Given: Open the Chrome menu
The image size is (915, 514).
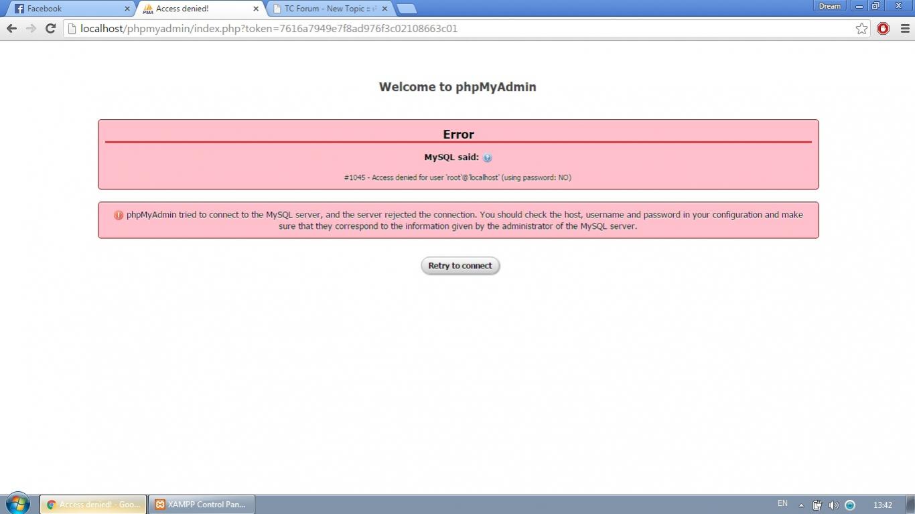Looking at the screenshot, I should tap(905, 28).
